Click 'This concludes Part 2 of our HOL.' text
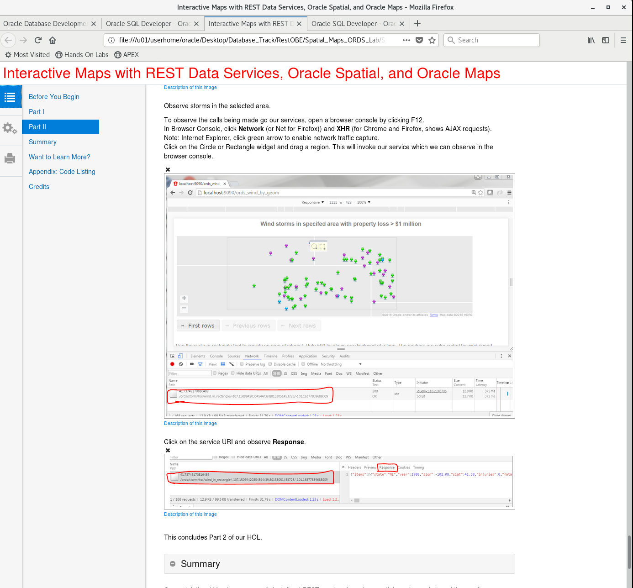The image size is (633, 588). [x=213, y=537]
